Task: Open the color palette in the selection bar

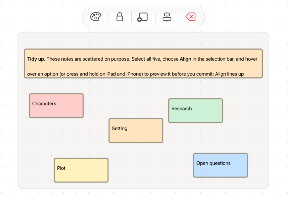Action: point(96,17)
